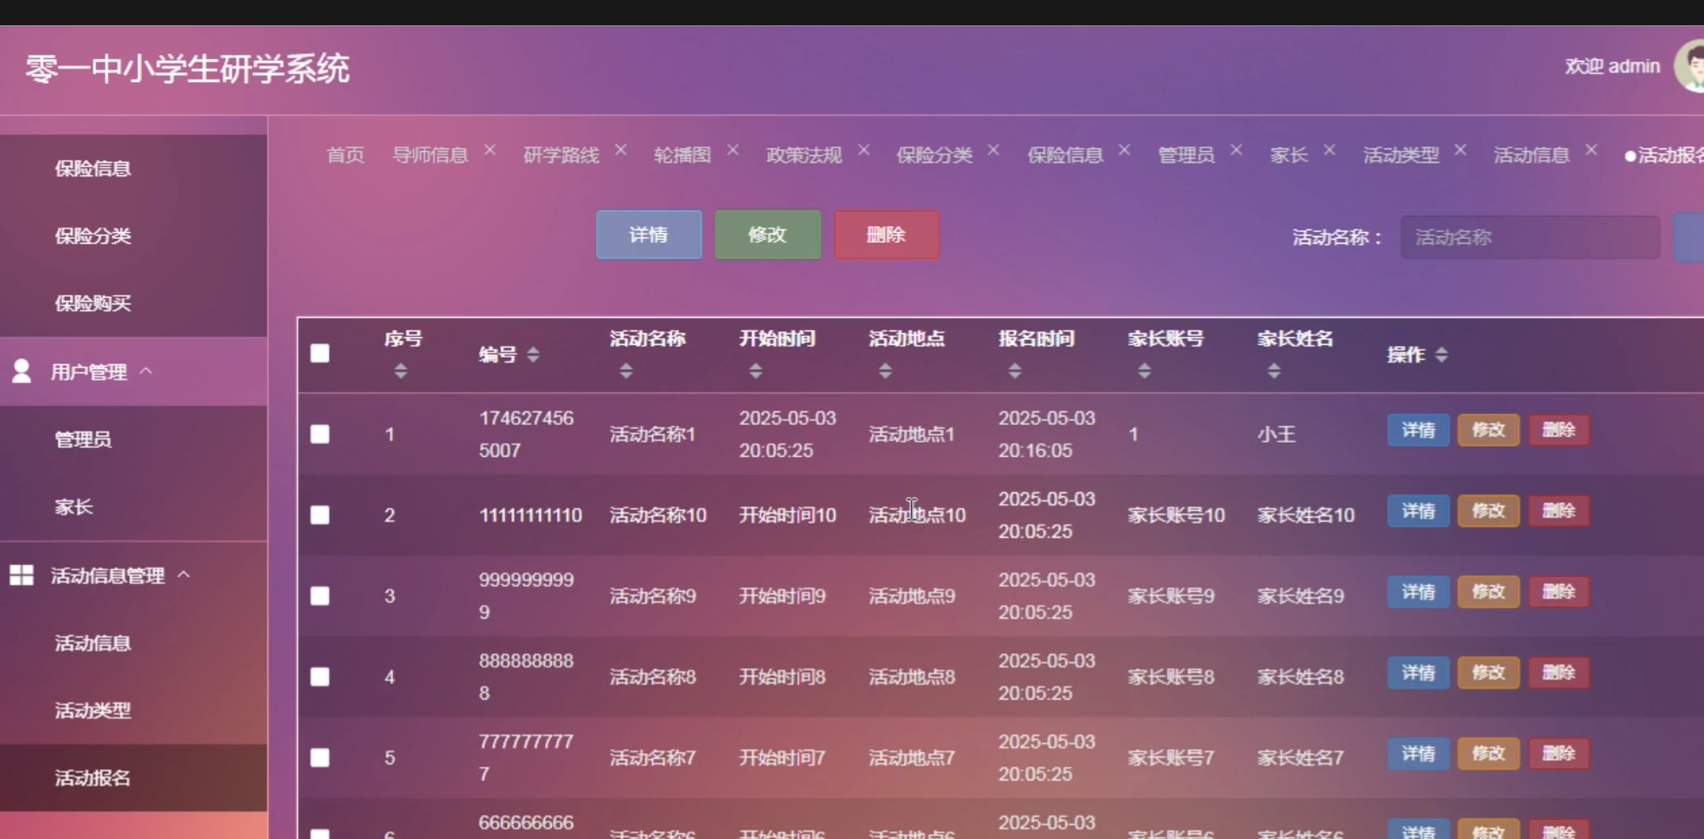Sort table by 编号 column arrows

533,355
